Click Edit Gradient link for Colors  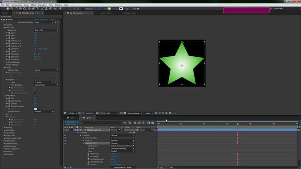(116, 164)
